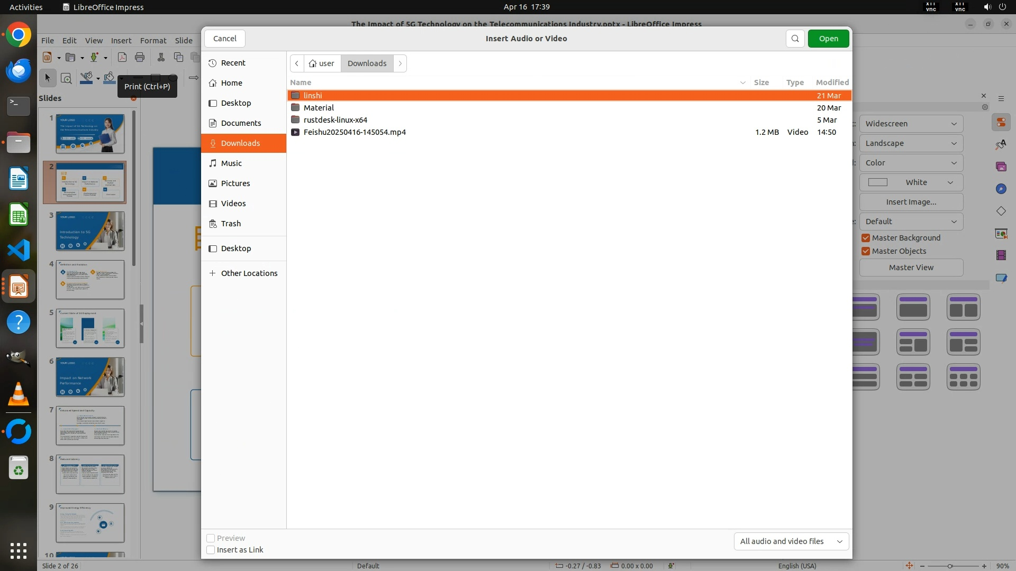Enable the Insert as Link checkbox
Image resolution: width=1016 pixels, height=571 pixels.
pos(211,550)
